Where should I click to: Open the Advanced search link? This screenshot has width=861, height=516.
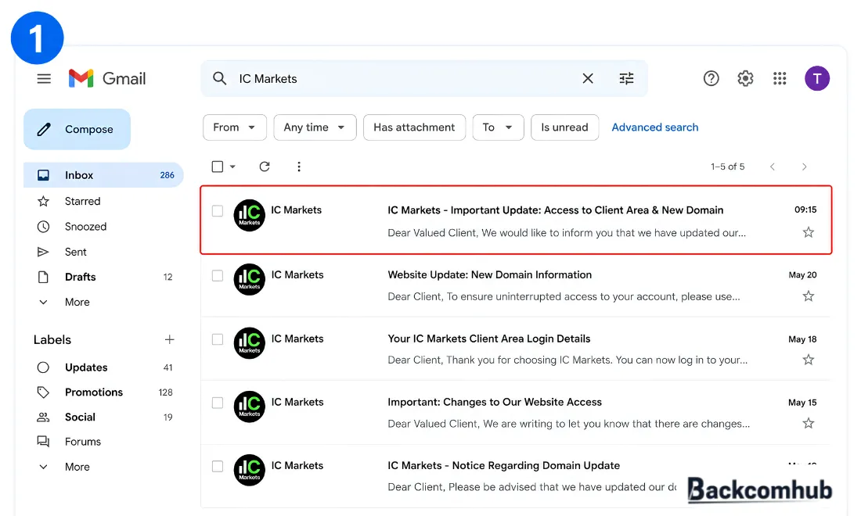tap(655, 127)
